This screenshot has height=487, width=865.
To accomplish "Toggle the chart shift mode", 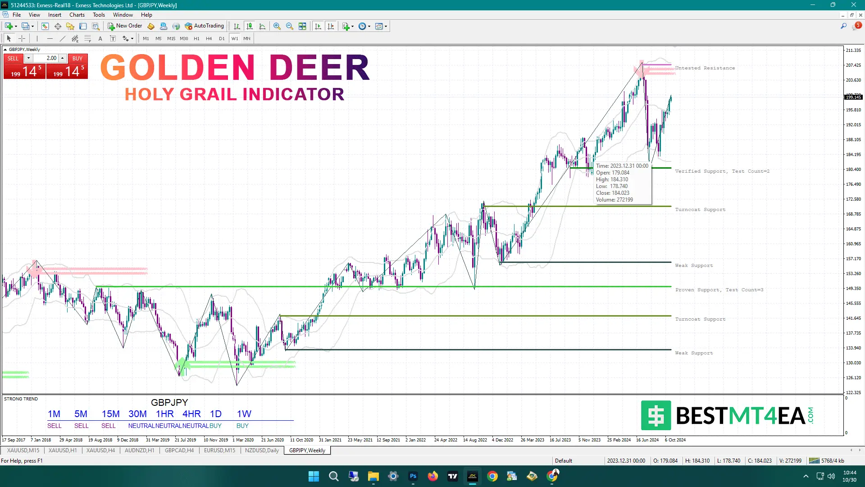I will pos(331,26).
